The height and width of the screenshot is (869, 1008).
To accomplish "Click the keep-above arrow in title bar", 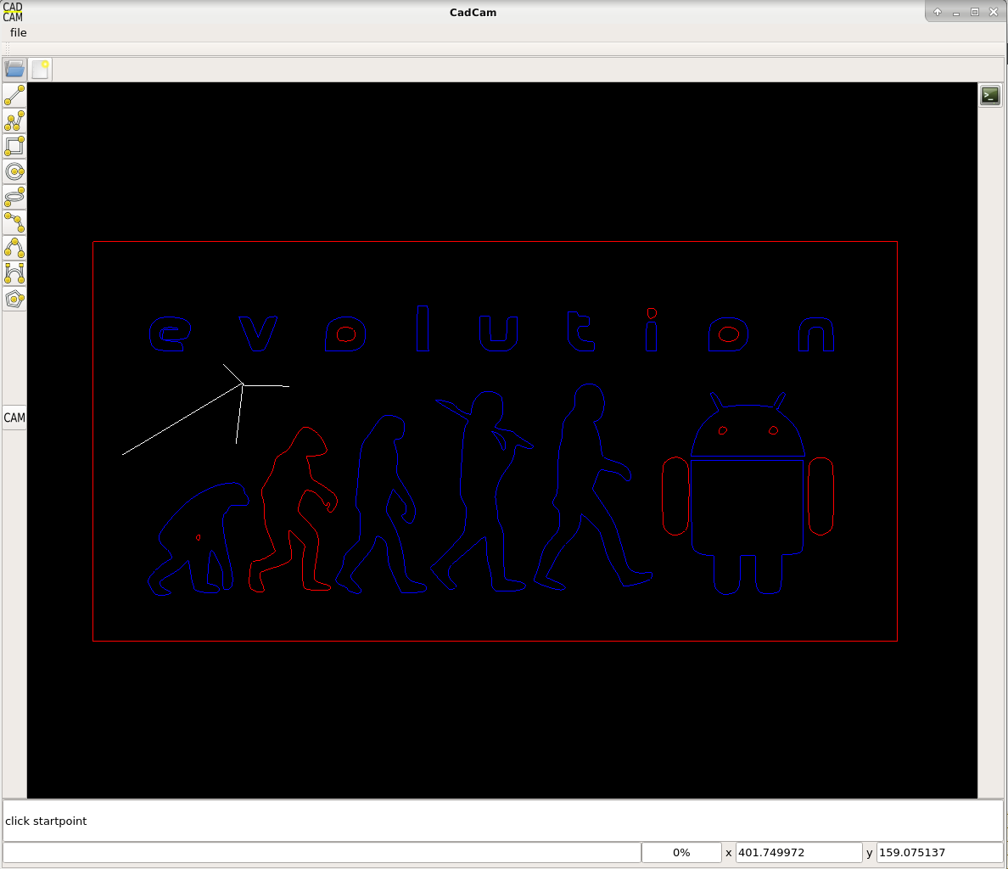I will [938, 12].
